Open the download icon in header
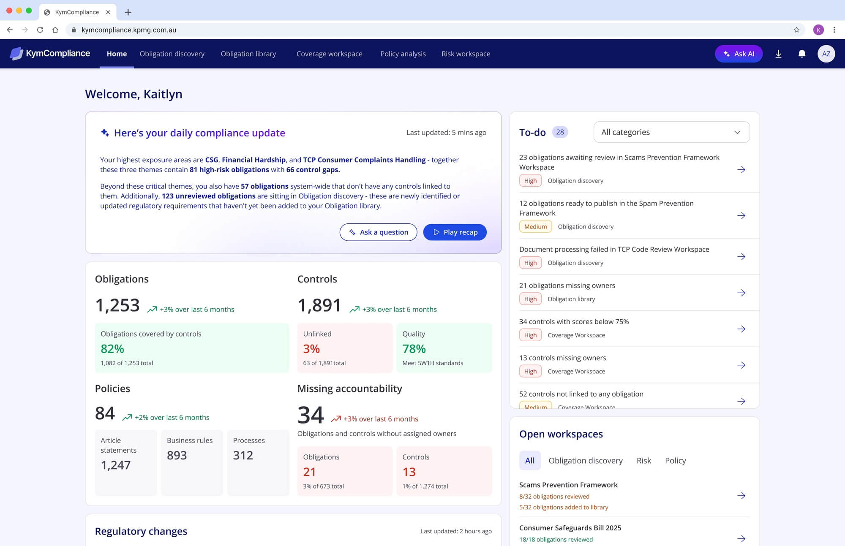Viewport: 845px width, 546px height. pyautogui.click(x=778, y=54)
